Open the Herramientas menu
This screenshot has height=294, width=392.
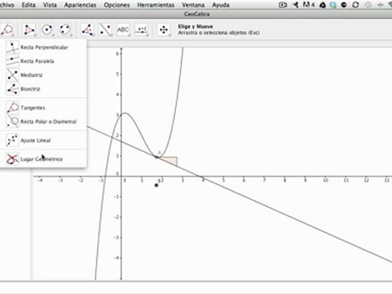click(156, 5)
